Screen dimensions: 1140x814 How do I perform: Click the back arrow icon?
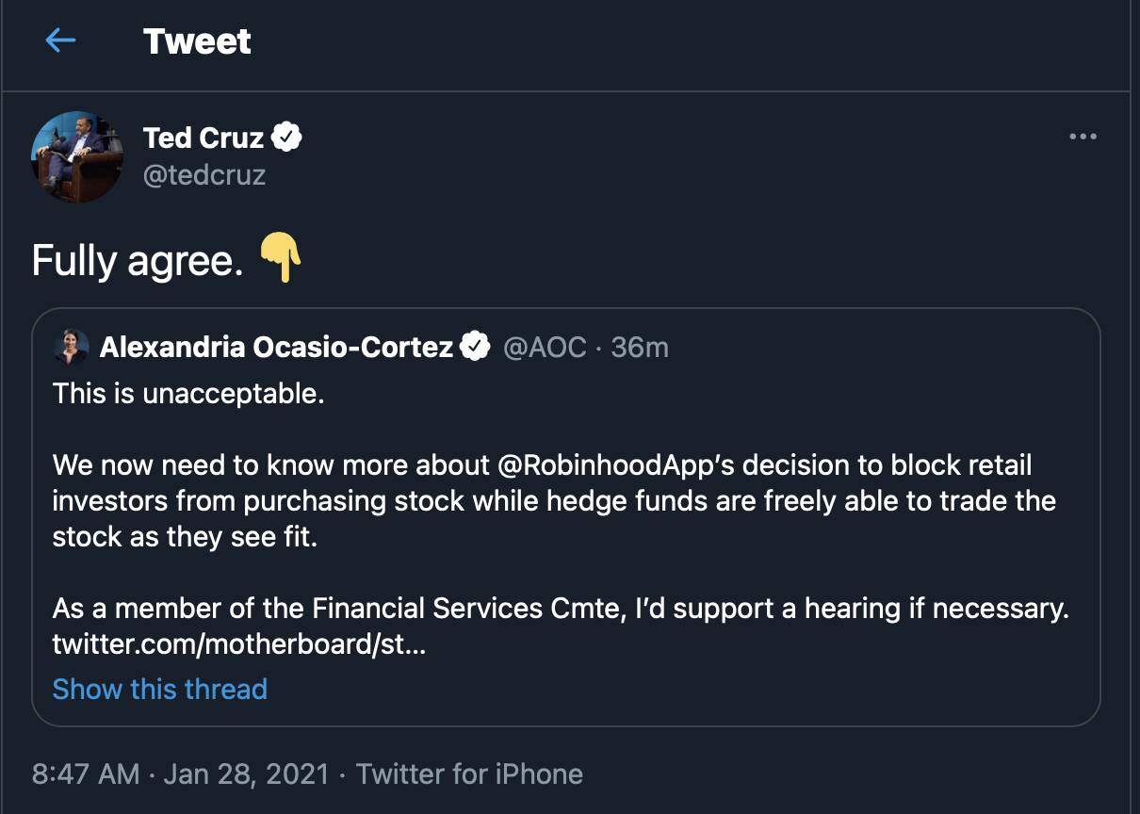click(60, 40)
